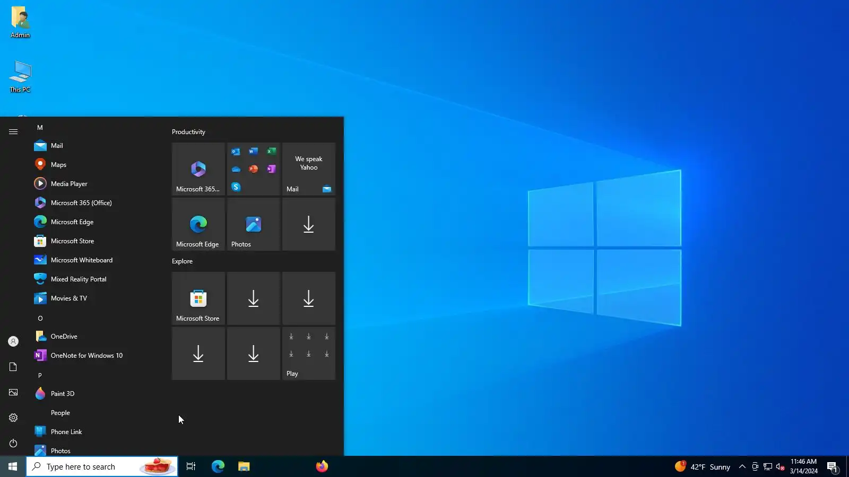Open Mail from the app list
Image resolution: width=849 pixels, height=477 pixels.
[x=96, y=146]
